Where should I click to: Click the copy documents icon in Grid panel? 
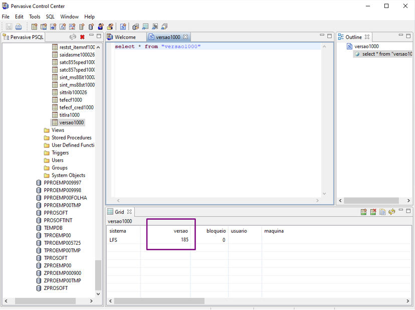[x=382, y=212]
